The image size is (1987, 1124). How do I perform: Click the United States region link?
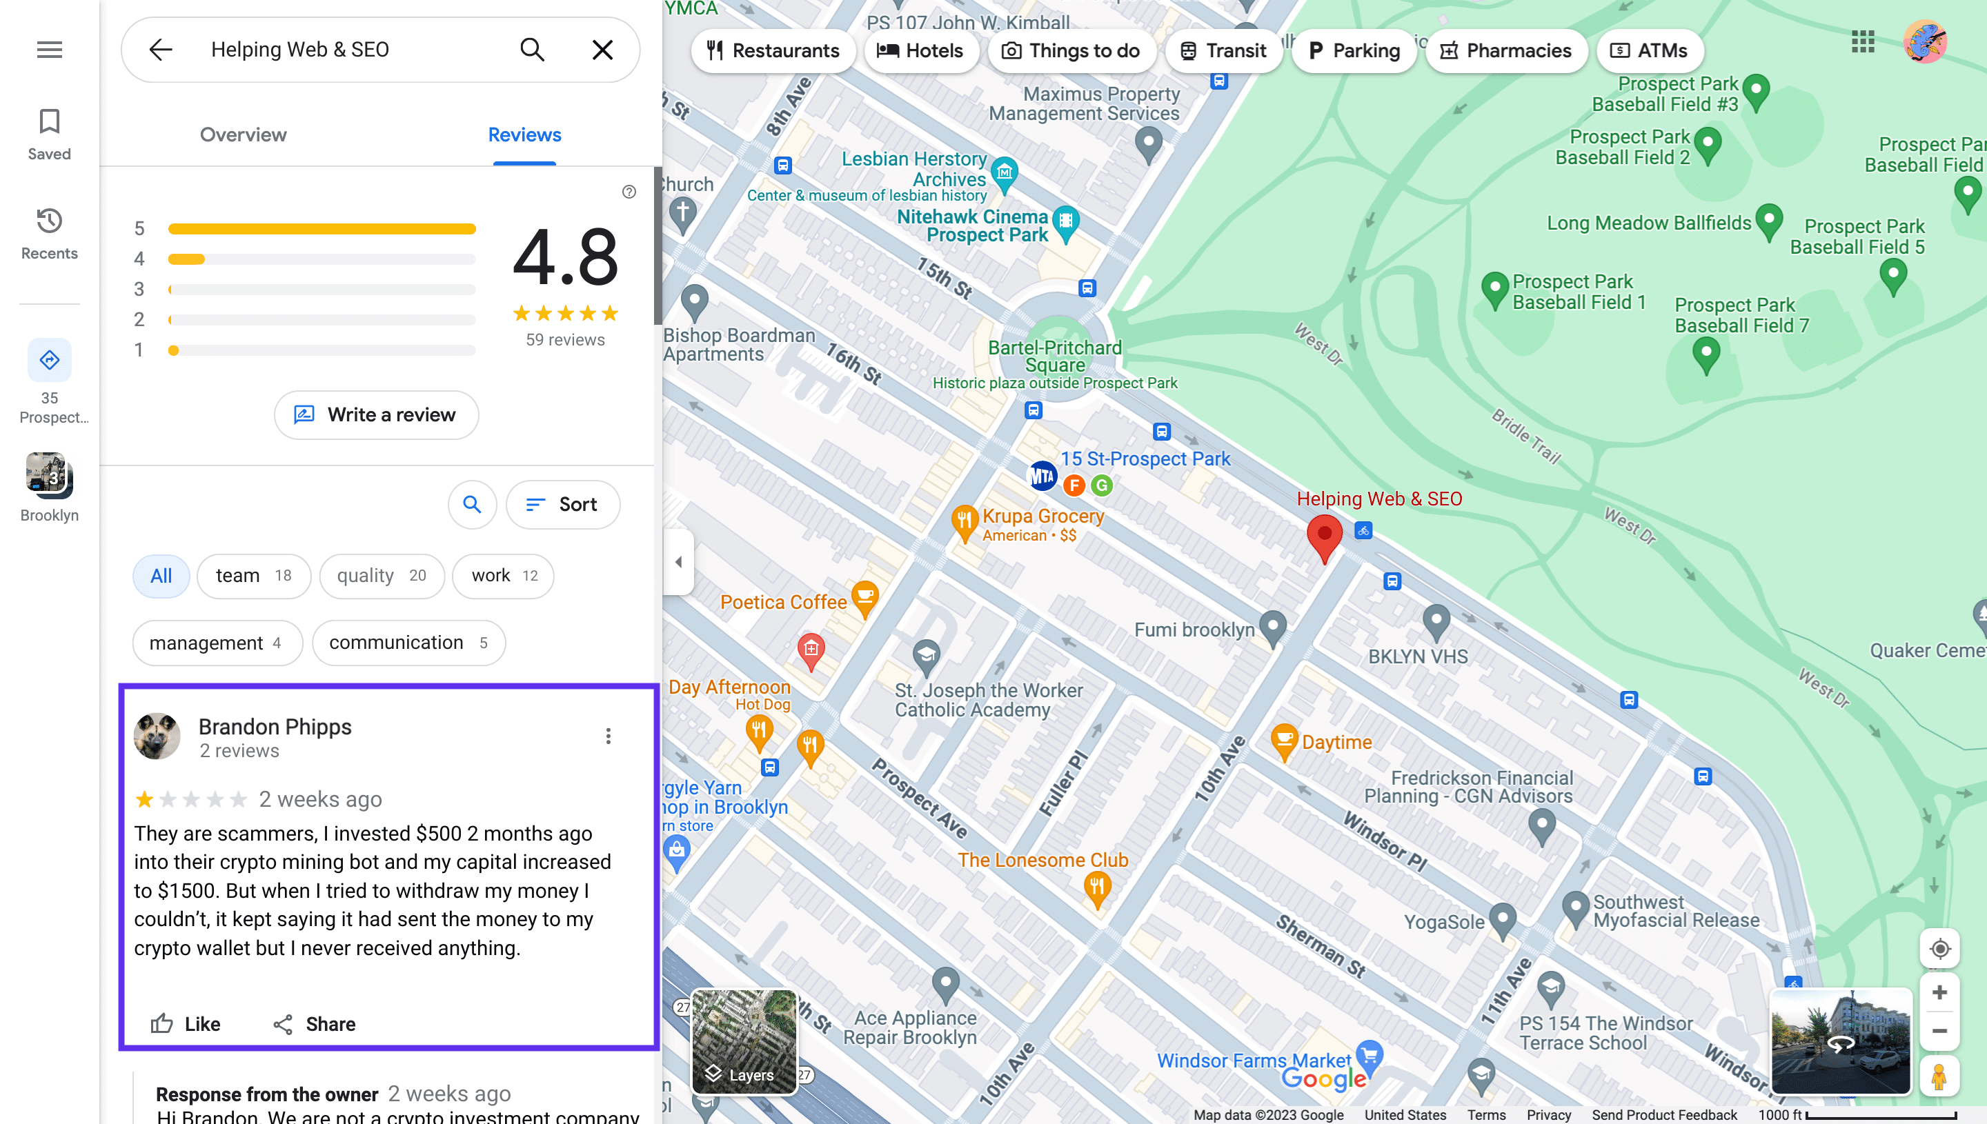(1405, 1115)
